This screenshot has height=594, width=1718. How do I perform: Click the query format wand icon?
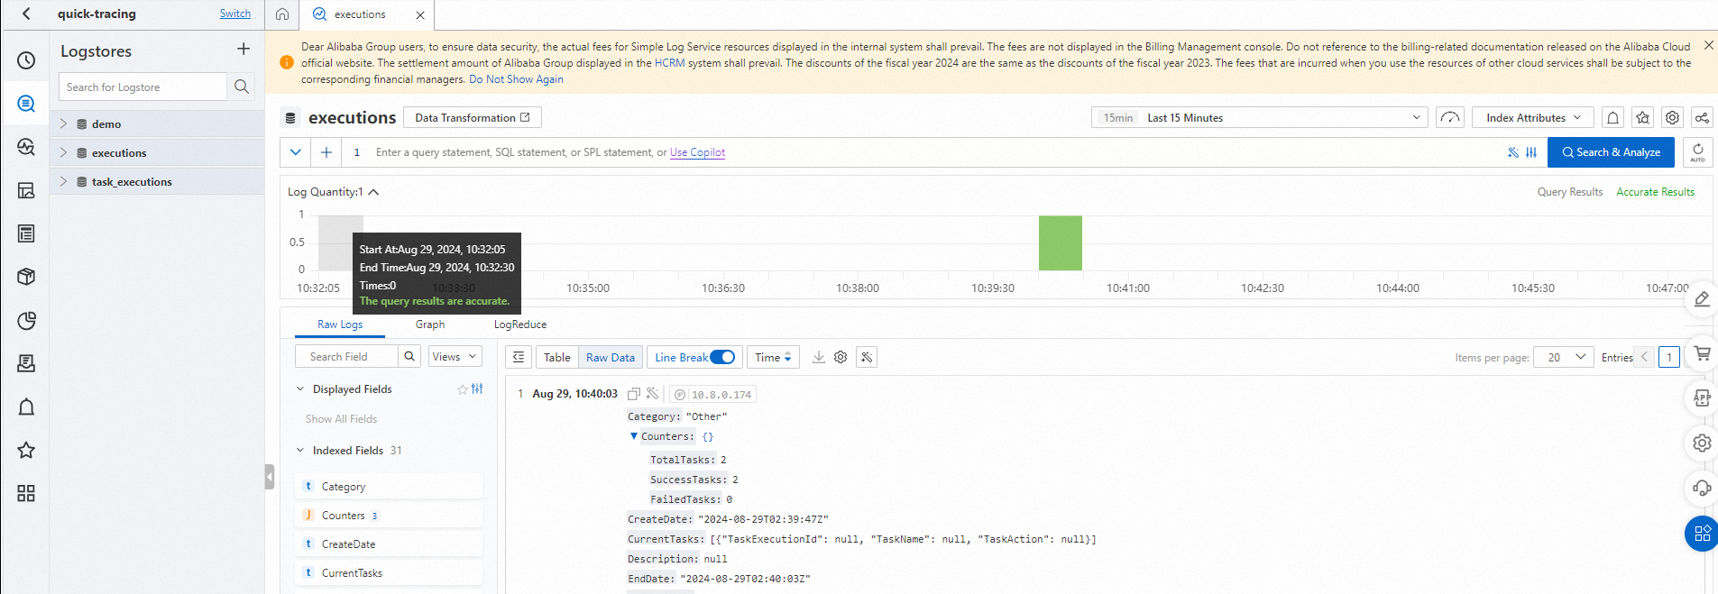[1513, 152]
